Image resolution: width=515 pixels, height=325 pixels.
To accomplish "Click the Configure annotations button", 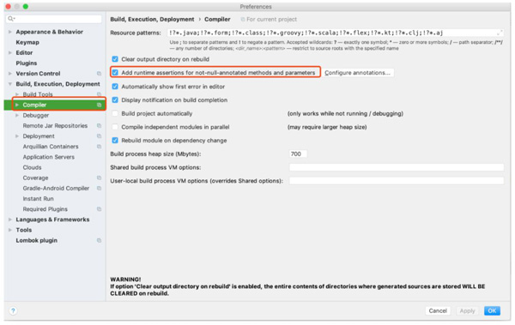I will click(x=357, y=73).
